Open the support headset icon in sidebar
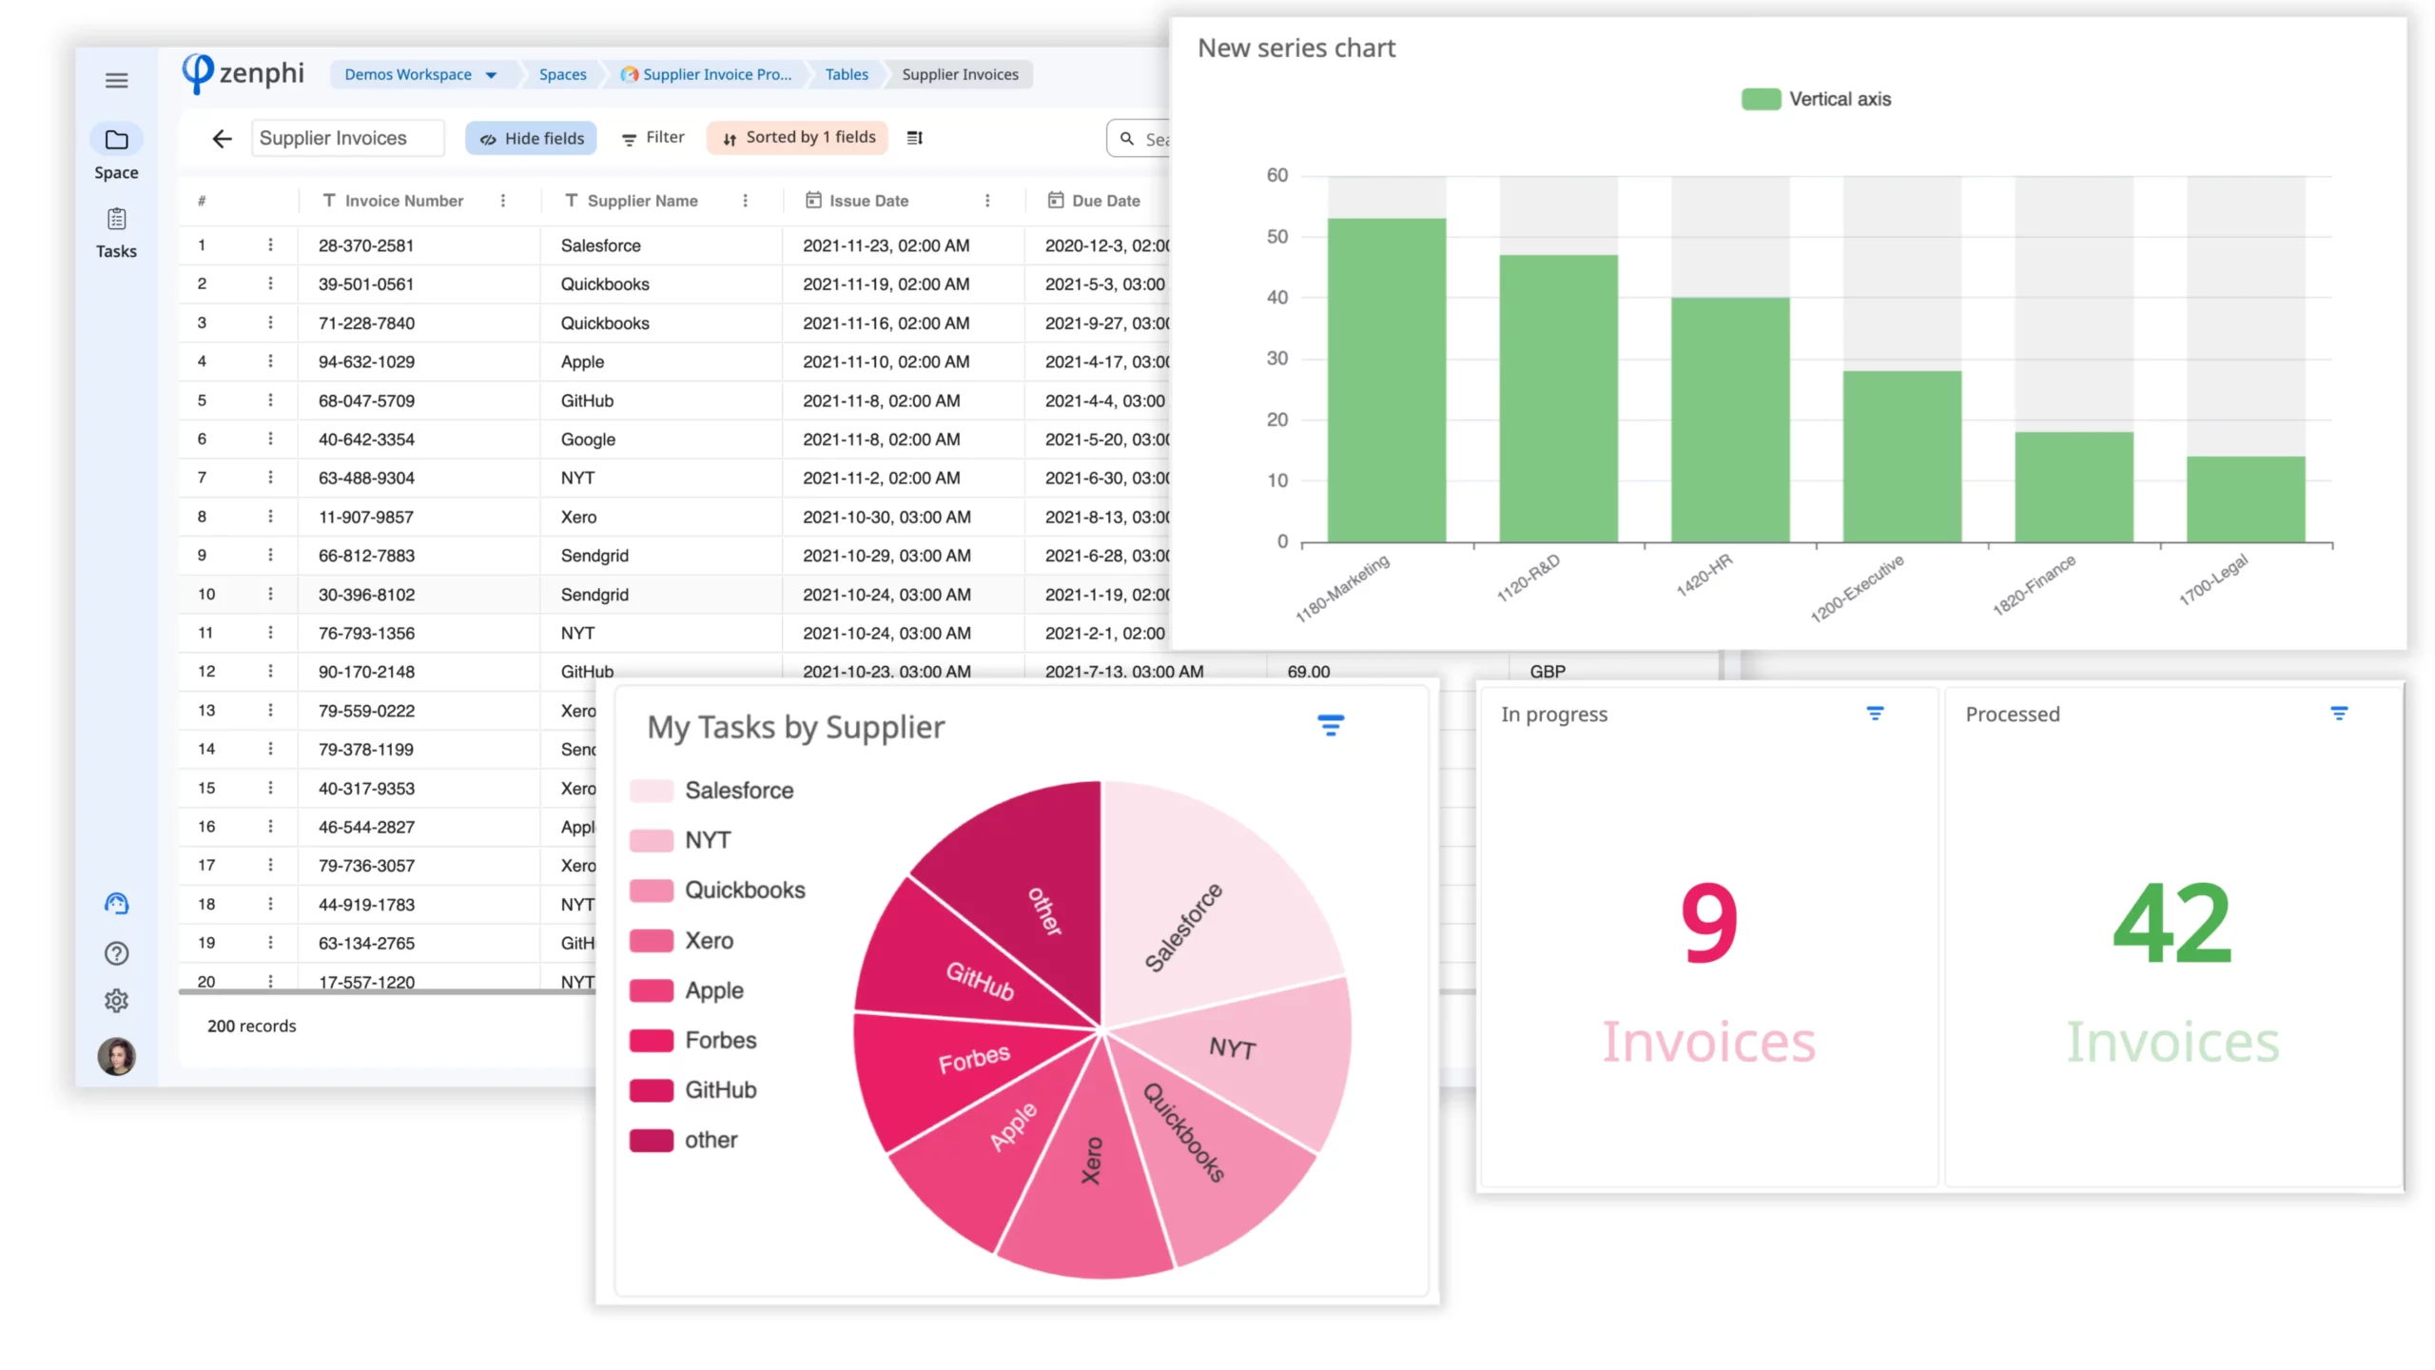The image size is (2435, 1370). 116,903
